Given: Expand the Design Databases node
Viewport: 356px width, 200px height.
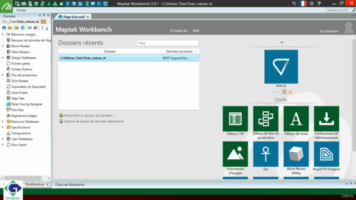Looking at the screenshot, I should (3, 58).
